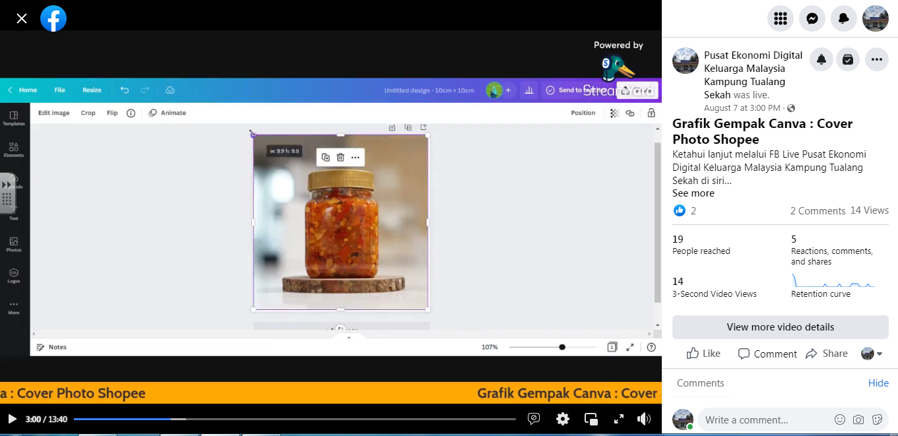Image resolution: width=898 pixels, height=436 pixels.
Task: Click the Canva cloud save status icon
Action: (x=170, y=90)
